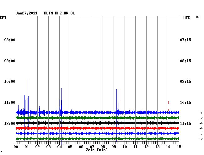Select the 11:15 UTC time label
The height and width of the screenshot is (155, 204).
point(185,123)
